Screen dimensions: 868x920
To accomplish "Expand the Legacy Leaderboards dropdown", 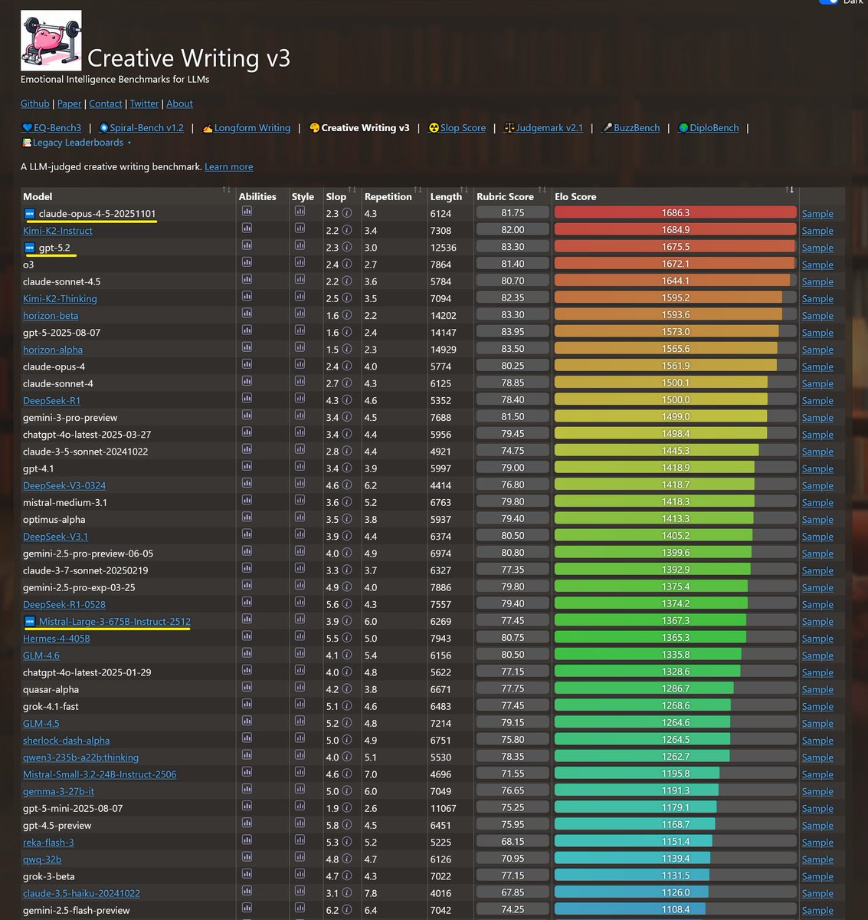I will pos(77,143).
